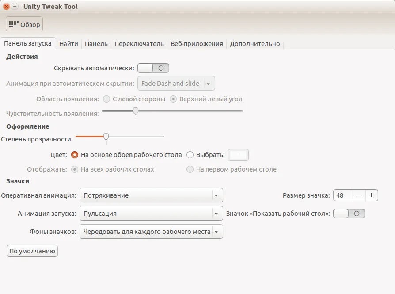Decrease icon size with minus button
Viewport: 395px width, 294px height.
click(359, 195)
